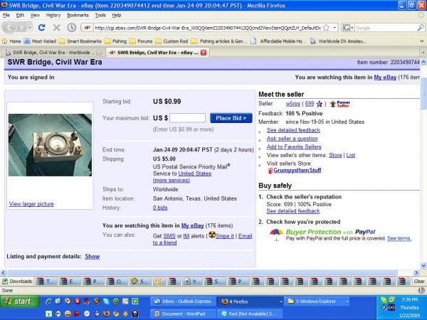This screenshot has width=427, height=320.
Task: Open the View larger picture link
Action: (x=31, y=204)
